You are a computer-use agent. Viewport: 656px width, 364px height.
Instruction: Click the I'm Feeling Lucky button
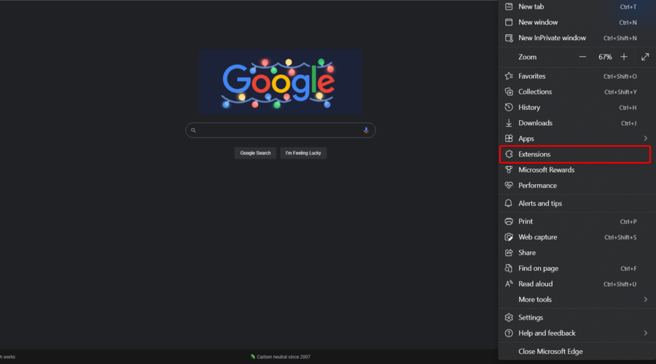coord(303,153)
